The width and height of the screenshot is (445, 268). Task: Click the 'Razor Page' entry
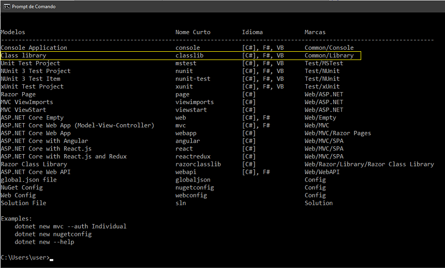coord(18,94)
